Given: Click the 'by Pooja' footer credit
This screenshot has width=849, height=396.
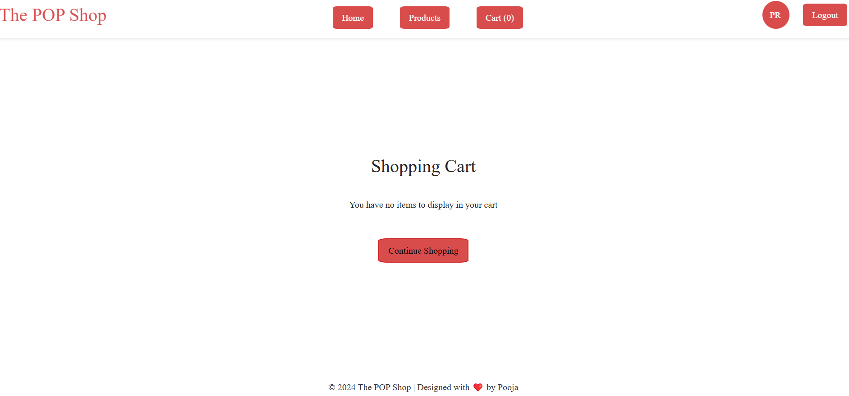Looking at the screenshot, I should pos(502,387).
